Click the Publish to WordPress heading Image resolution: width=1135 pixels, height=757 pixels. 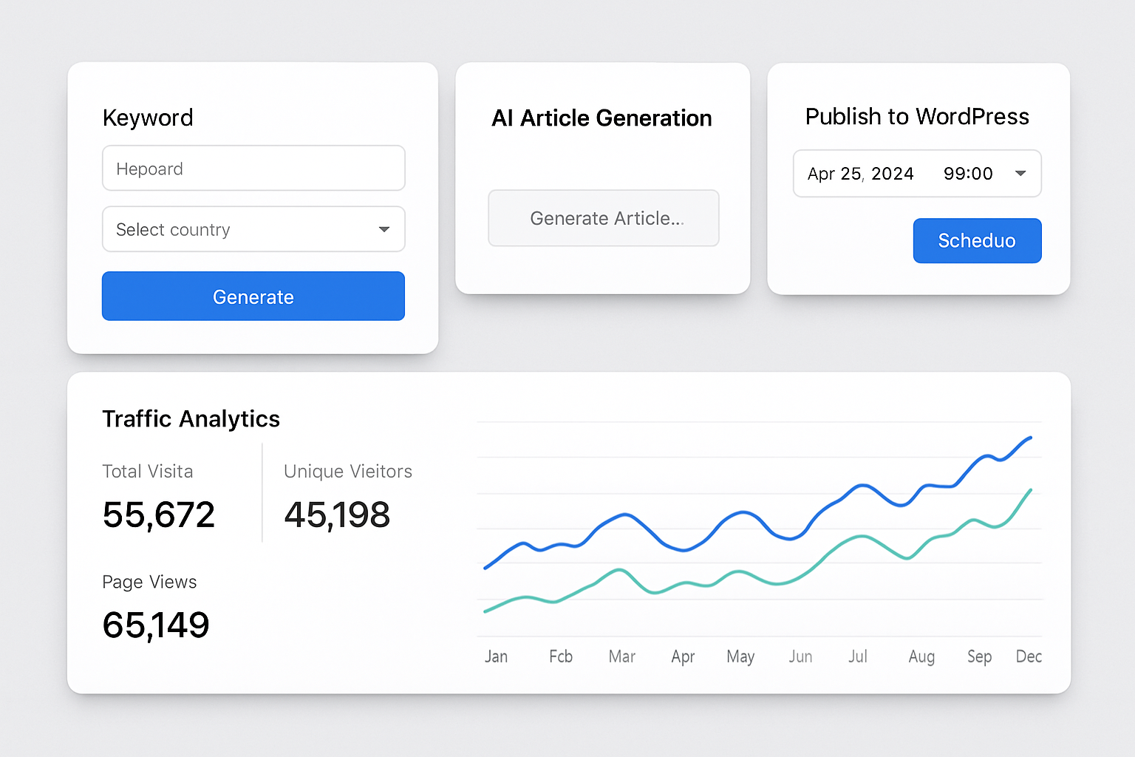(917, 117)
